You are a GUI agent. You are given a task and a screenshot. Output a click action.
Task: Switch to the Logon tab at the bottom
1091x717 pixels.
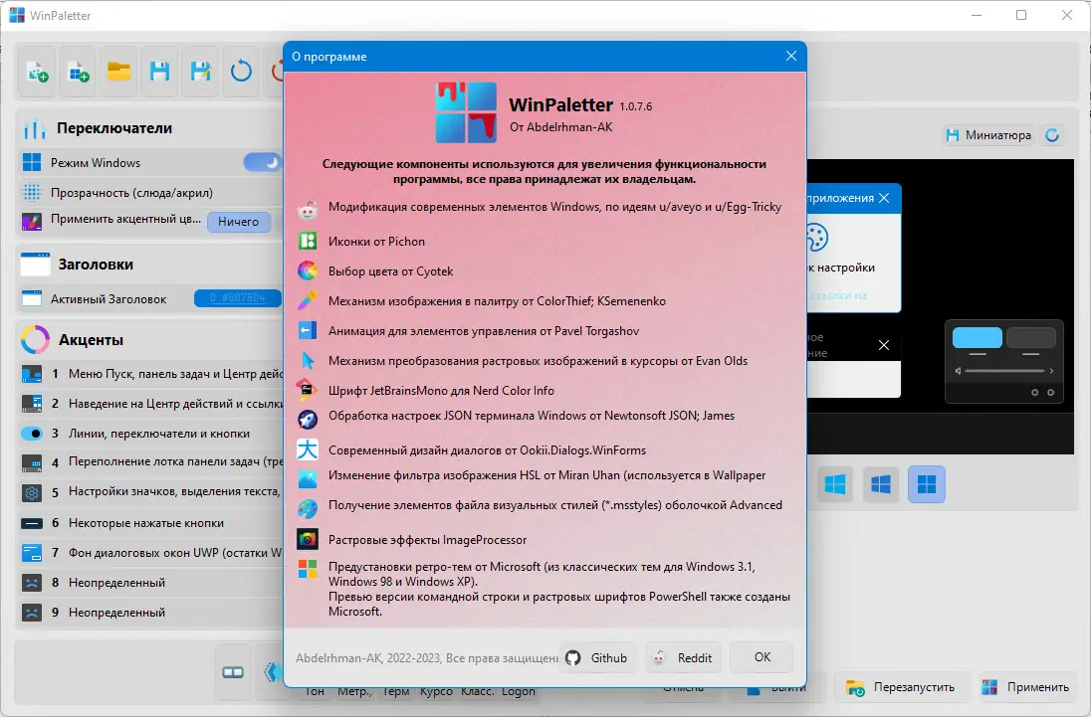coord(519,691)
